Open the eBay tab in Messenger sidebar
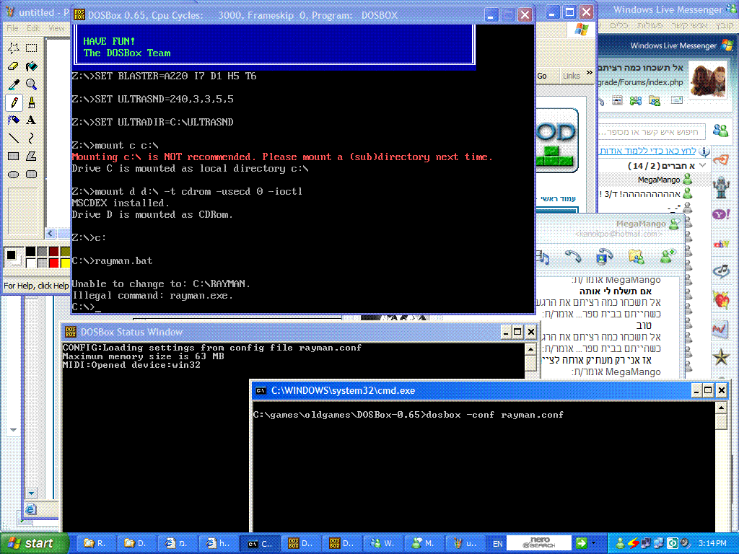Screen dimensions: 739x554 coord(721,244)
